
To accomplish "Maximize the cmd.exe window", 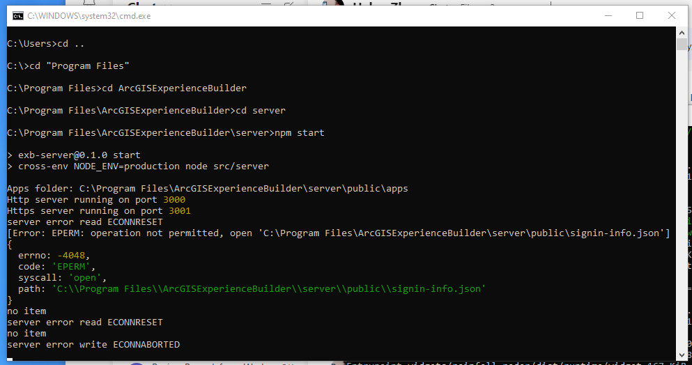I will pyautogui.click(x=640, y=16).
